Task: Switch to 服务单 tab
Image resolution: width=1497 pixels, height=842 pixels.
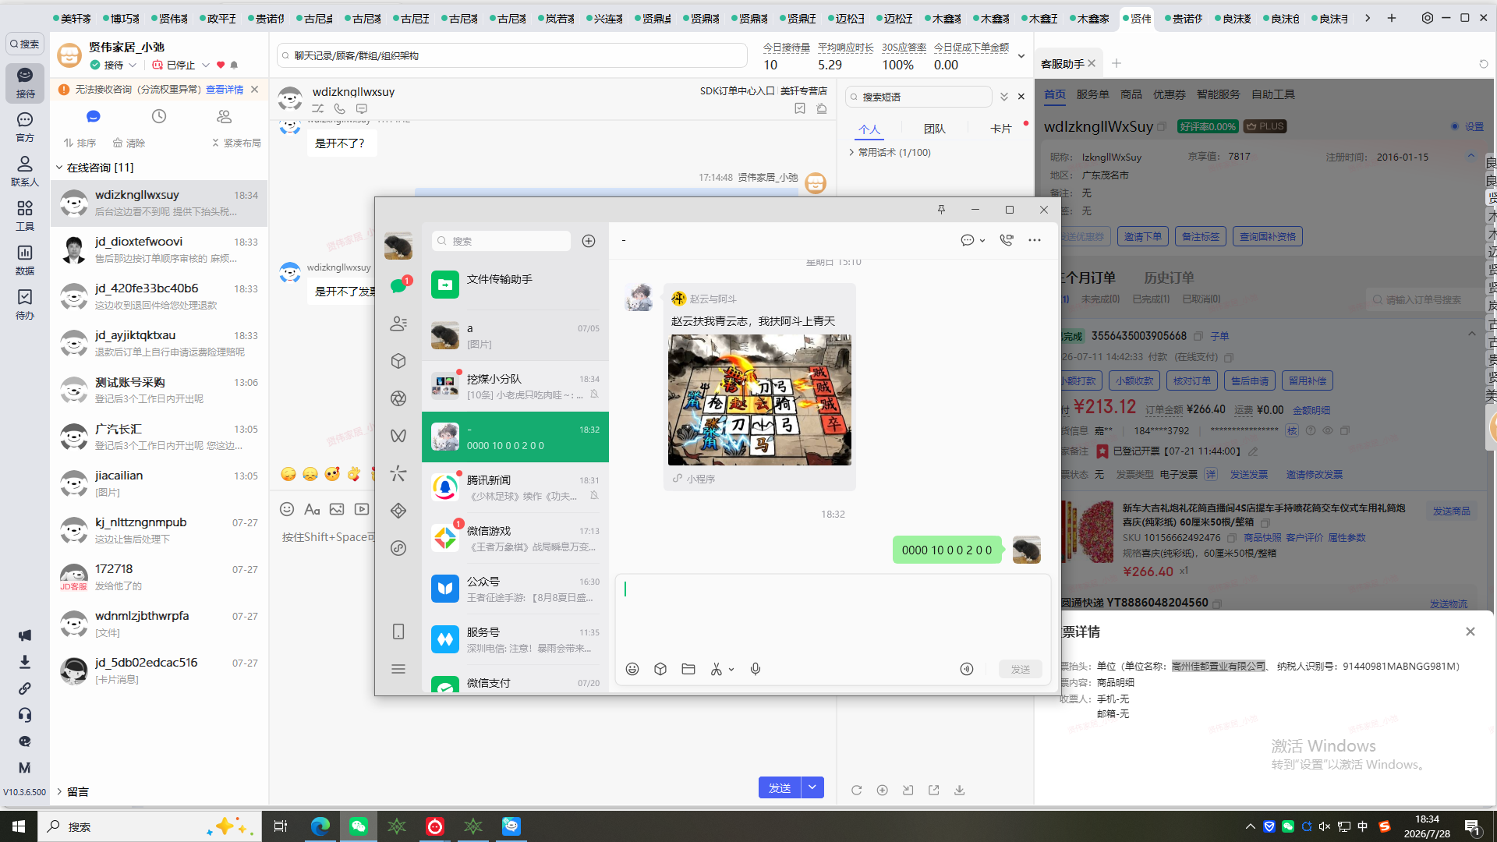Action: tap(1092, 94)
